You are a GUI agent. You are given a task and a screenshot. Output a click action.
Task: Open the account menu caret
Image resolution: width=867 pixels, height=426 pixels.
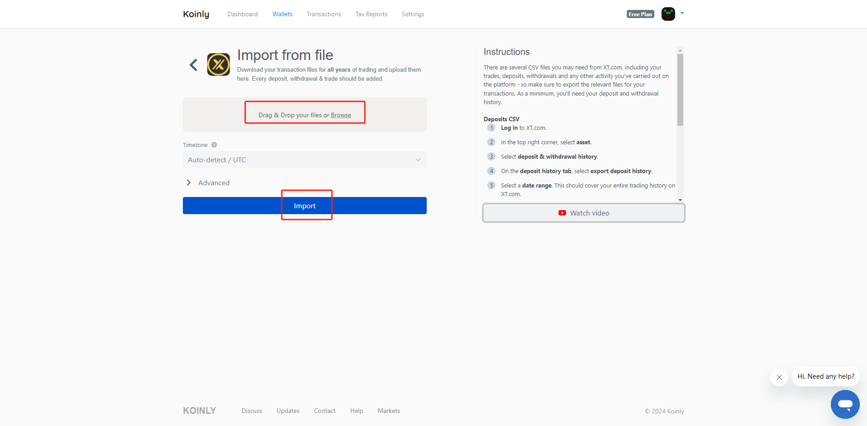[x=682, y=13]
